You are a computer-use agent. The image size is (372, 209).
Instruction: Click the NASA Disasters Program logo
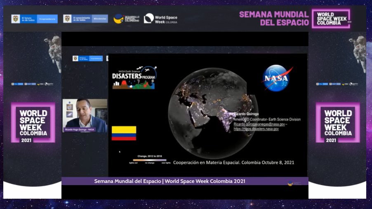[134, 78]
